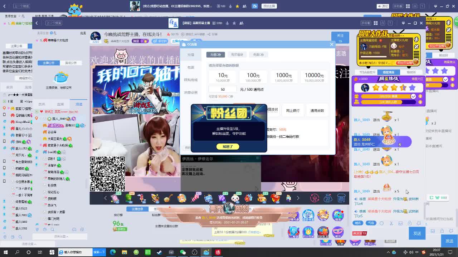Viewport: 458px width, 257px height.
Task: Open the recharge 充 circle icon
Action: pos(314,198)
